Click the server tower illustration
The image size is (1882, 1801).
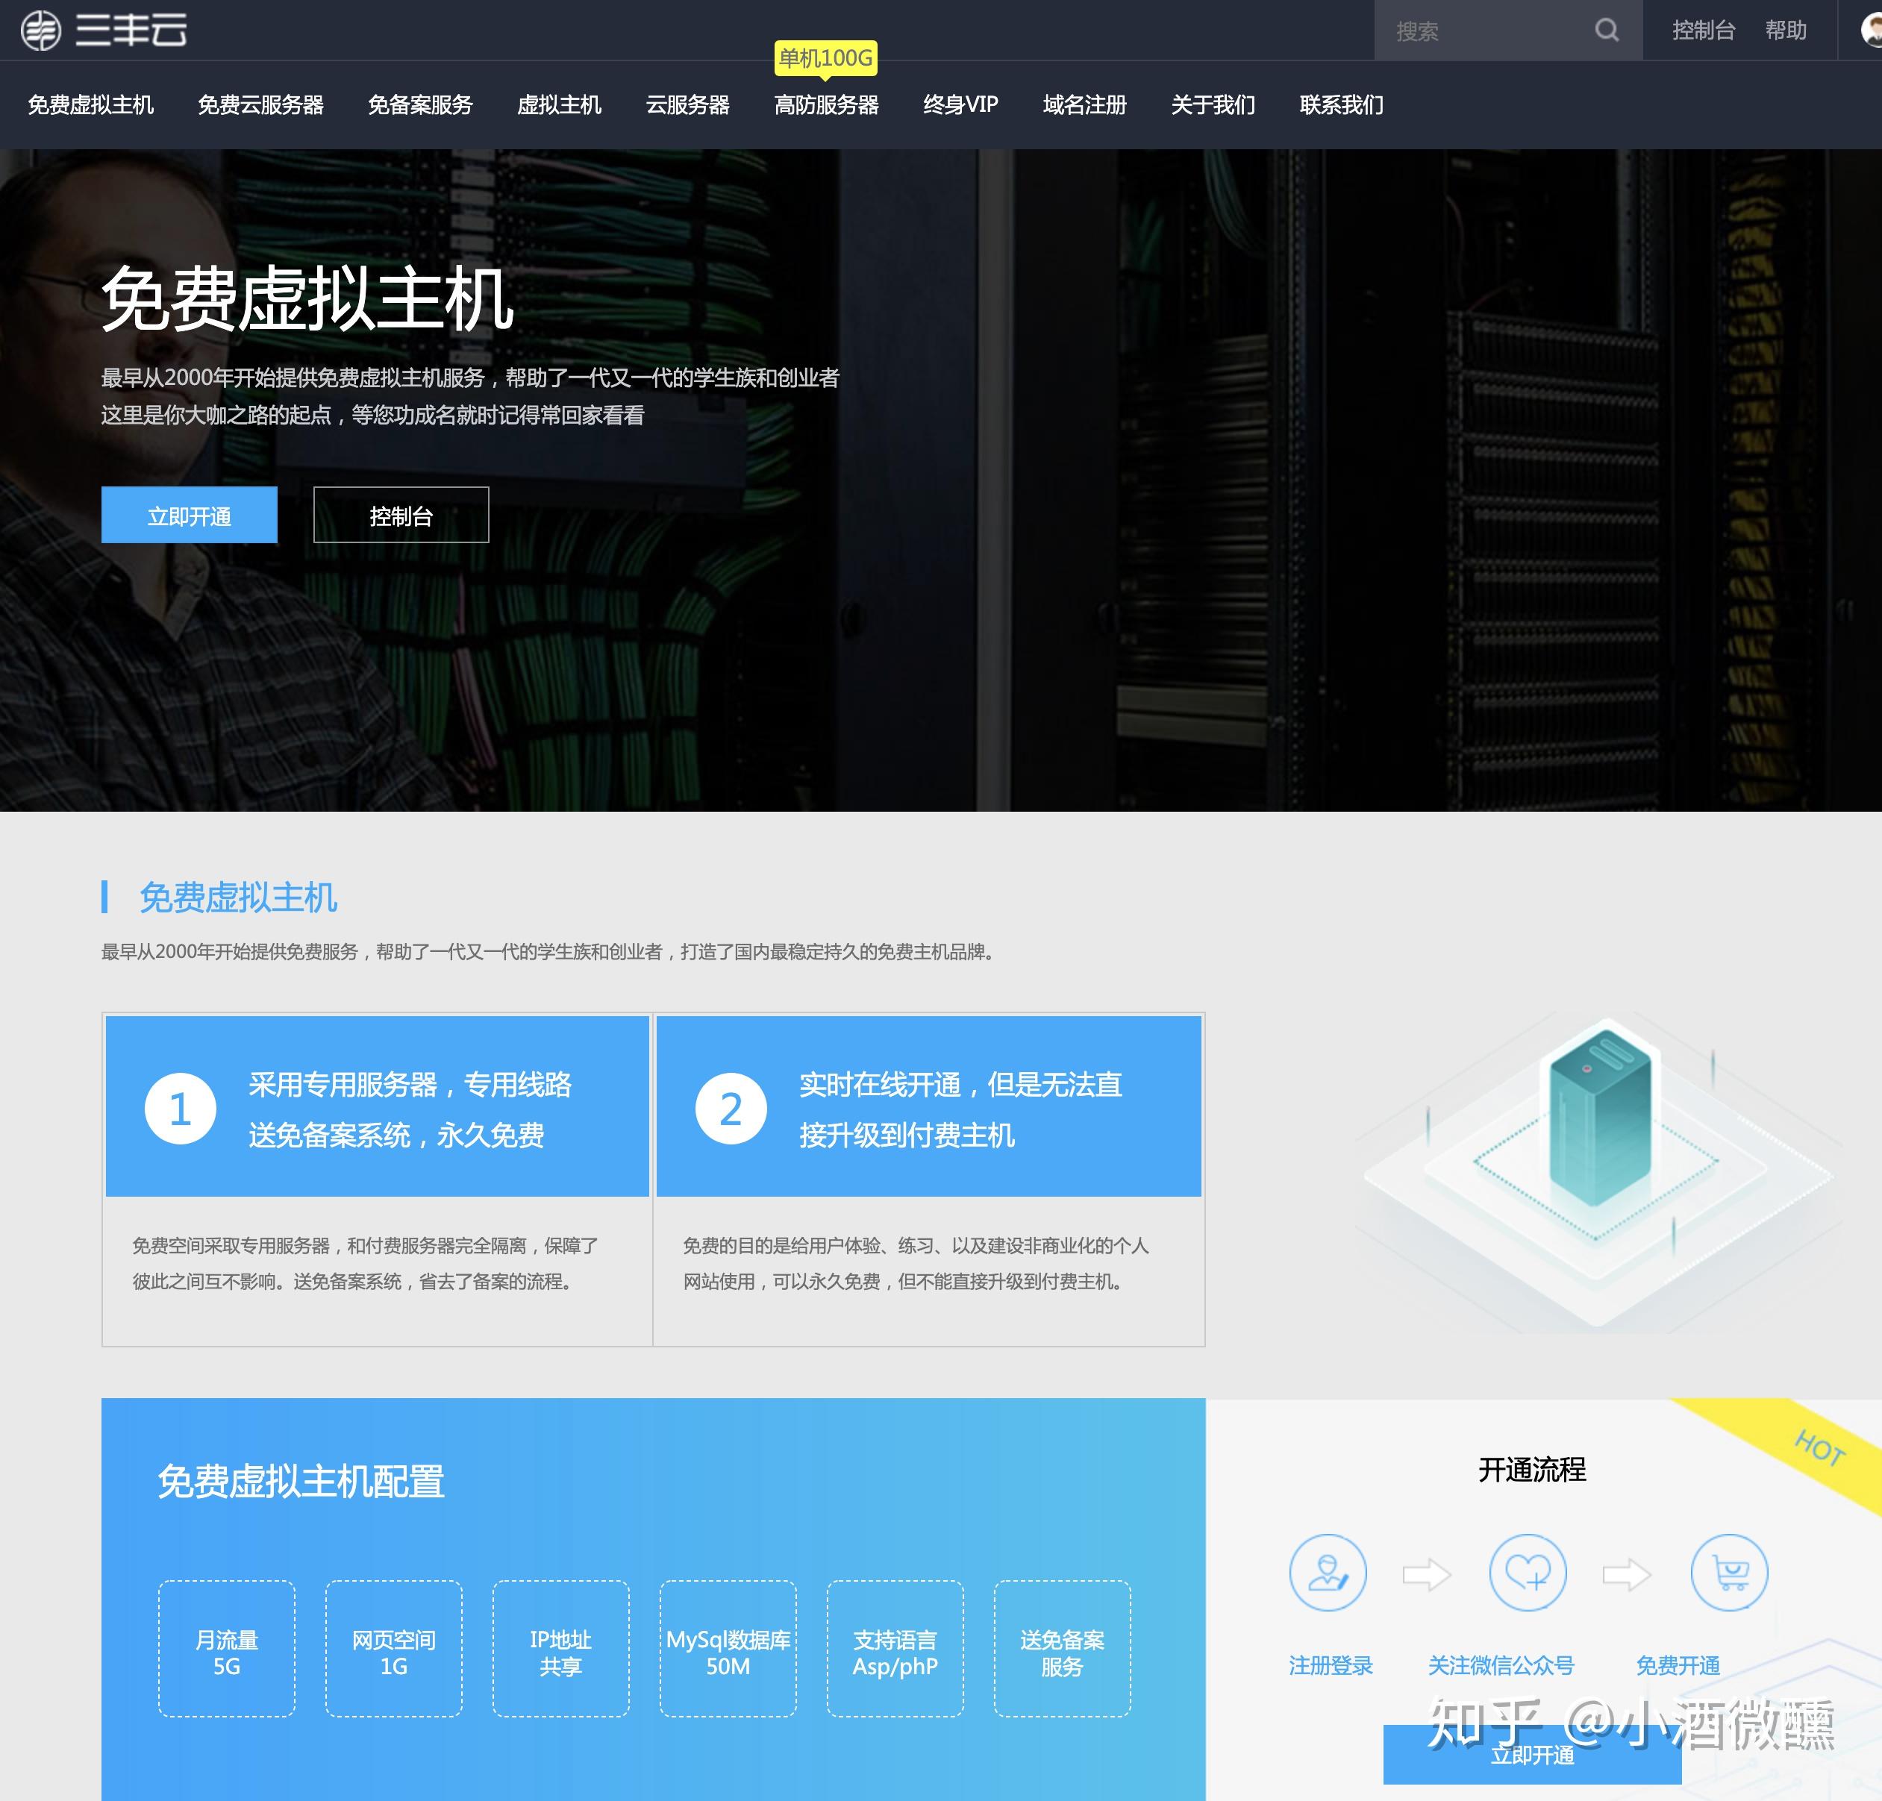1600,1114
